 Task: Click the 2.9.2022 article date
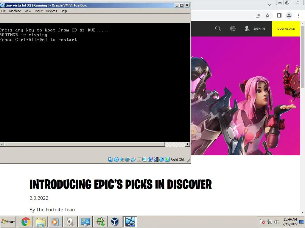39,198
